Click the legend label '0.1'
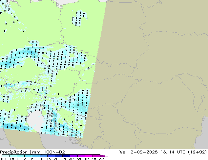Screen dimensions: 208x160 coord(4,159)
